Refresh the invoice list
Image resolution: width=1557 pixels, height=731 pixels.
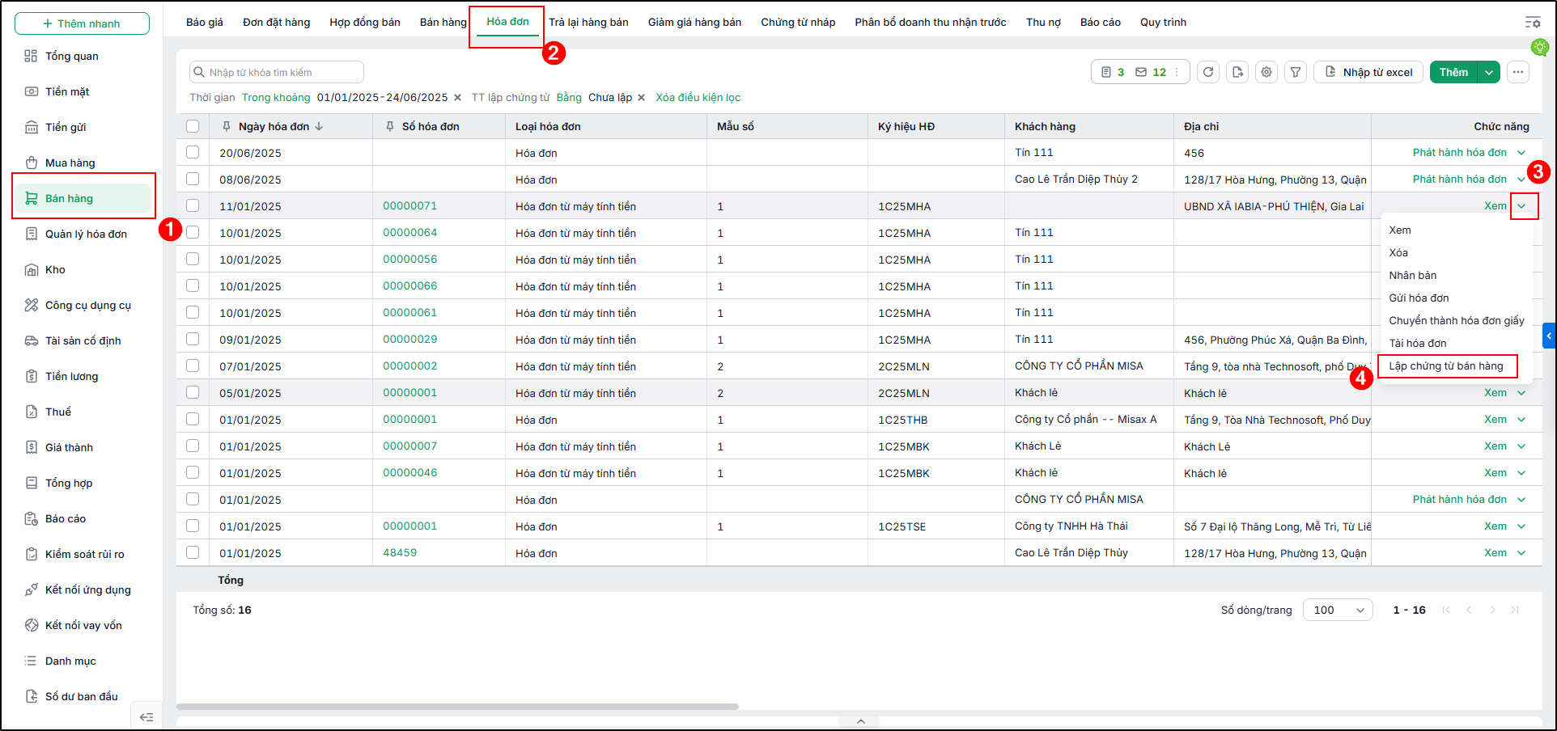1208,72
